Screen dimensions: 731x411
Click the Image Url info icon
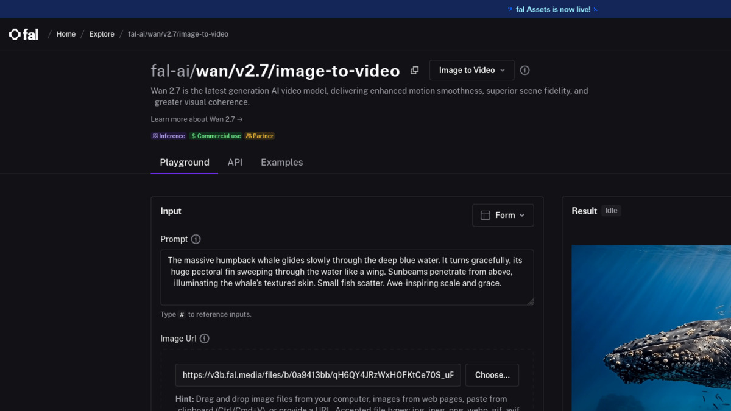click(x=204, y=339)
